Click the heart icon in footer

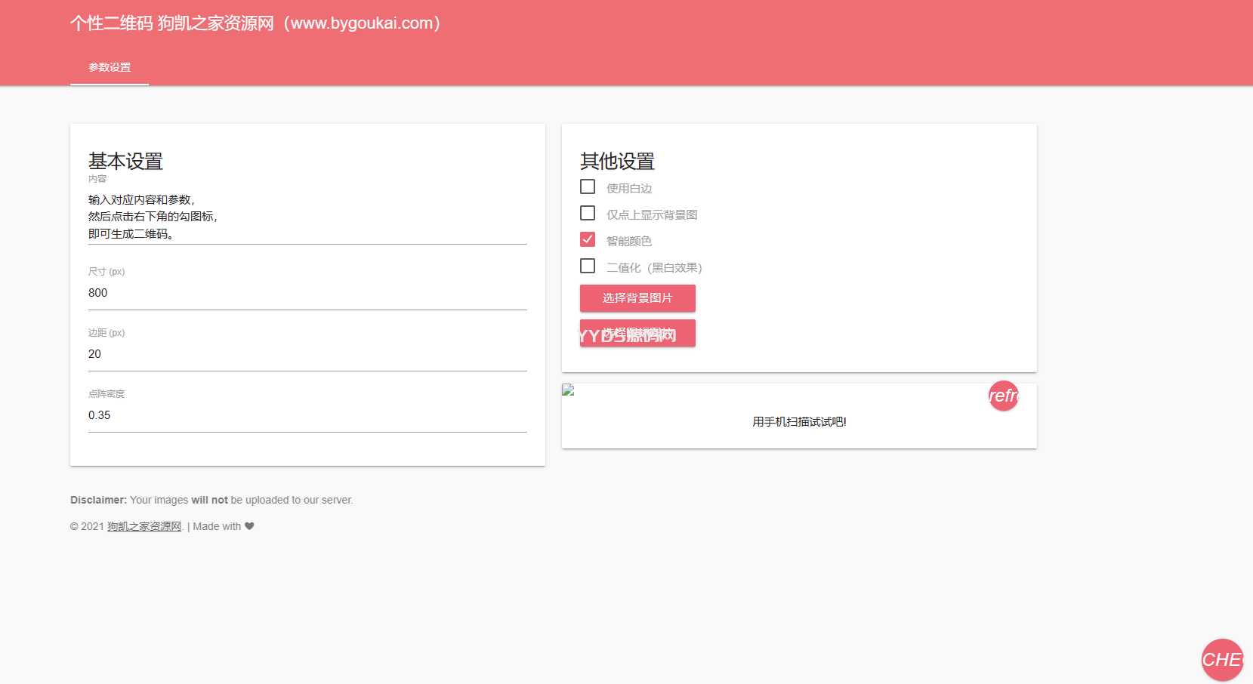(249, 526)
